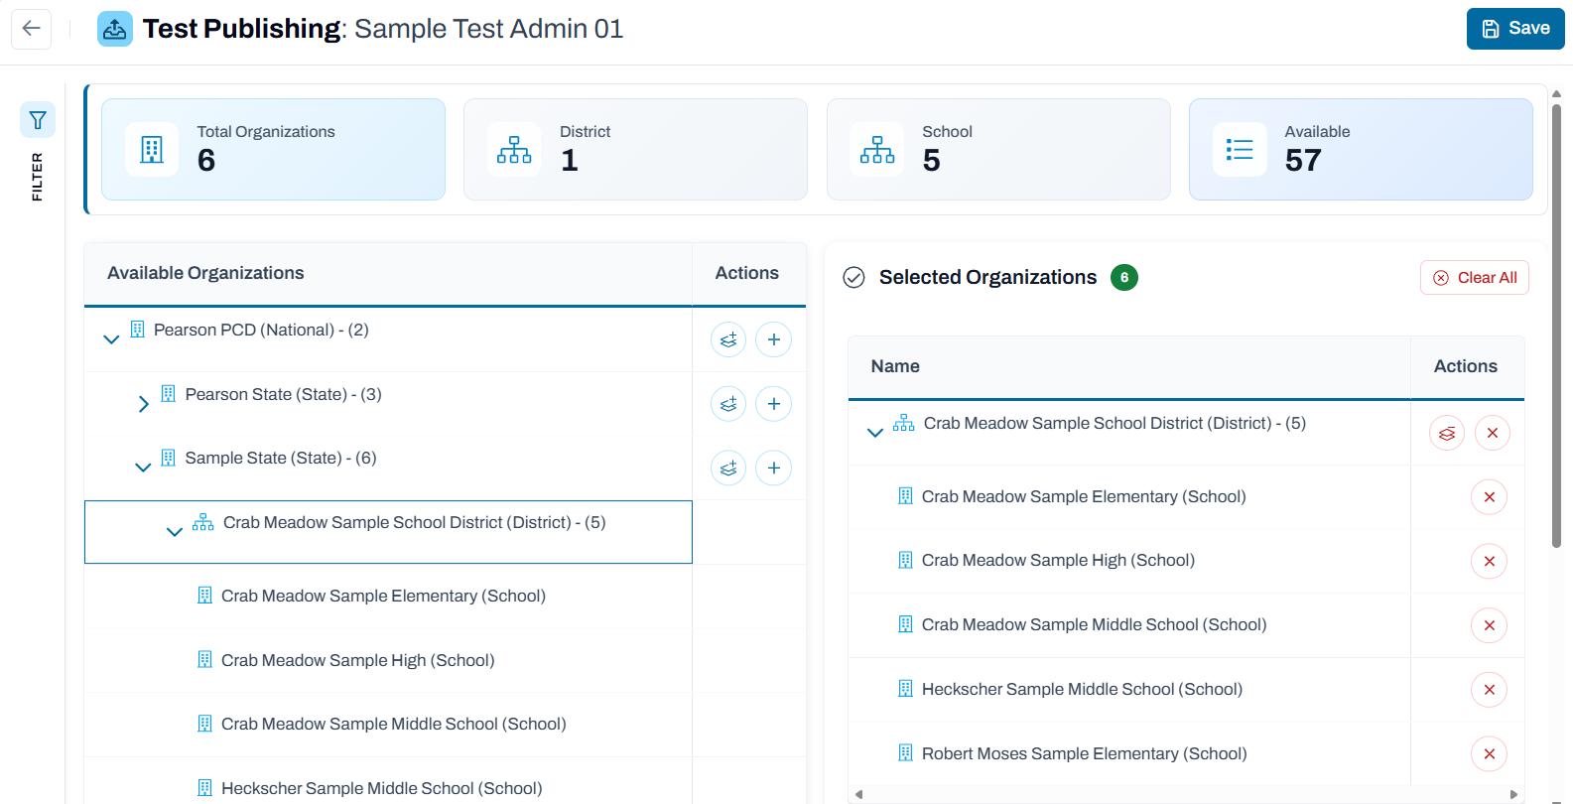Click selected Robert Moses Sample Elementary name
Screen dimensions: 1573x804
click(1084, 753)
